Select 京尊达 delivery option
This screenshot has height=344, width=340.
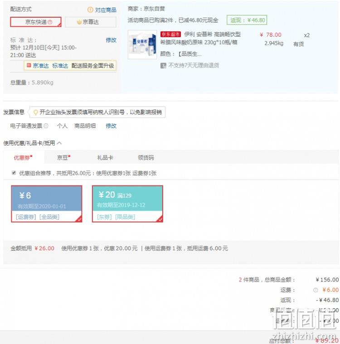pyautogui.click(x=90, y=22)
